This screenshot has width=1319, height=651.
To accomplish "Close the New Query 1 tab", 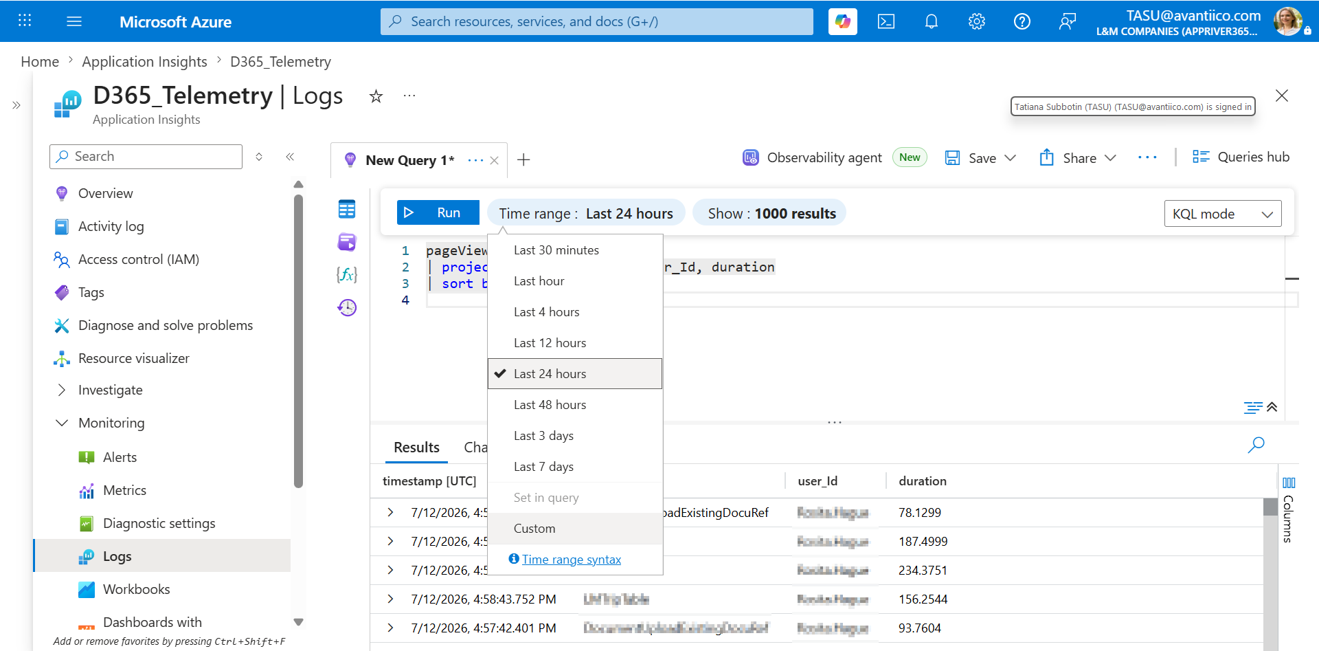I will point(495,160).
